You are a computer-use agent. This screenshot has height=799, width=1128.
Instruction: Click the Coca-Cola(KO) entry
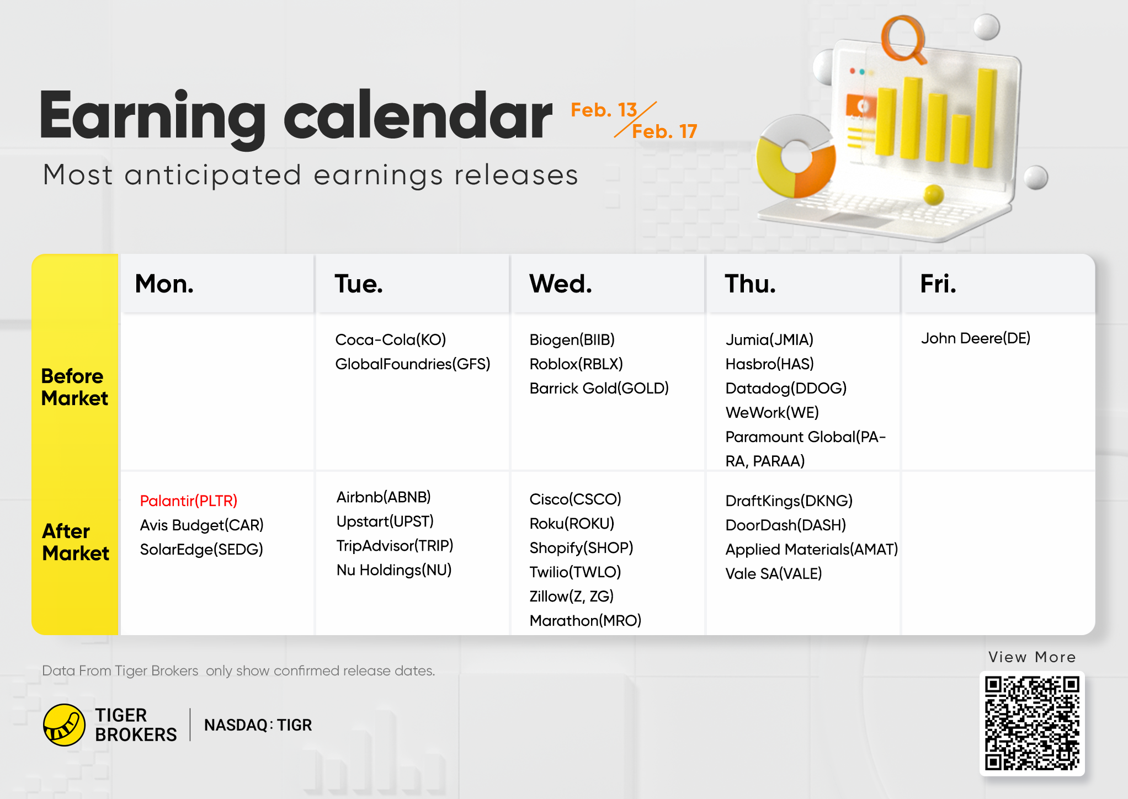391,339
